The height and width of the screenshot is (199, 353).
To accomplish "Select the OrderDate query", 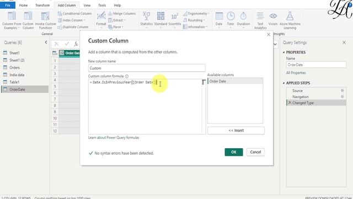I will 25,90.
